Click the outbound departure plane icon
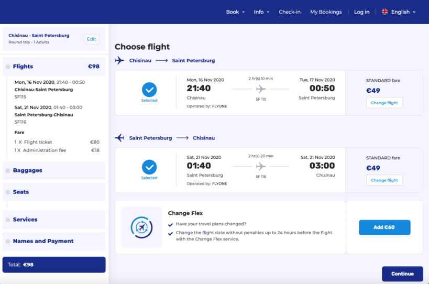Screen dimensions: 429x284 tap(119, 60)
